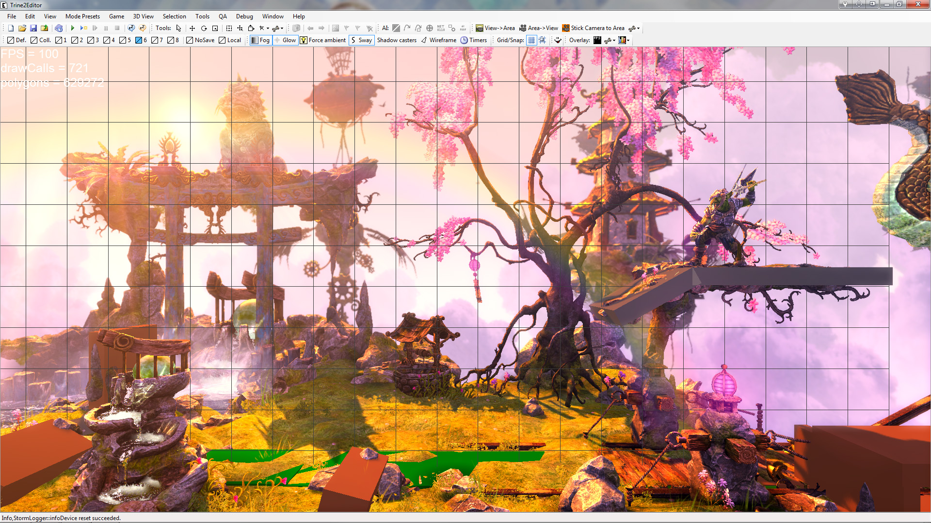Toggle Fog rendering
The width and height of the screenshot is (931, 523).
[x=260, y=40]
